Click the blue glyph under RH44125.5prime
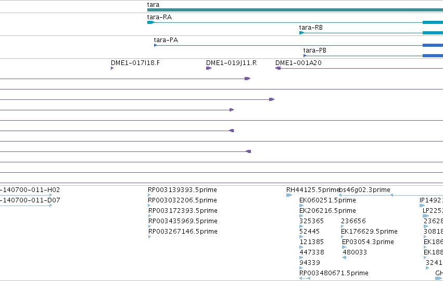The width and height of the screenshot is (443, 281). tap(289, 195)
